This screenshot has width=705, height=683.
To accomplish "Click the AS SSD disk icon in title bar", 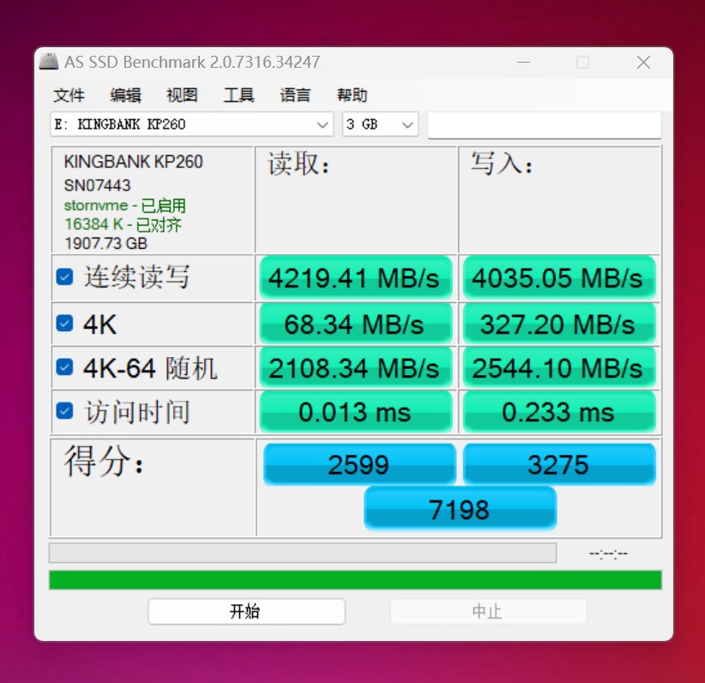I will [48, 61].
